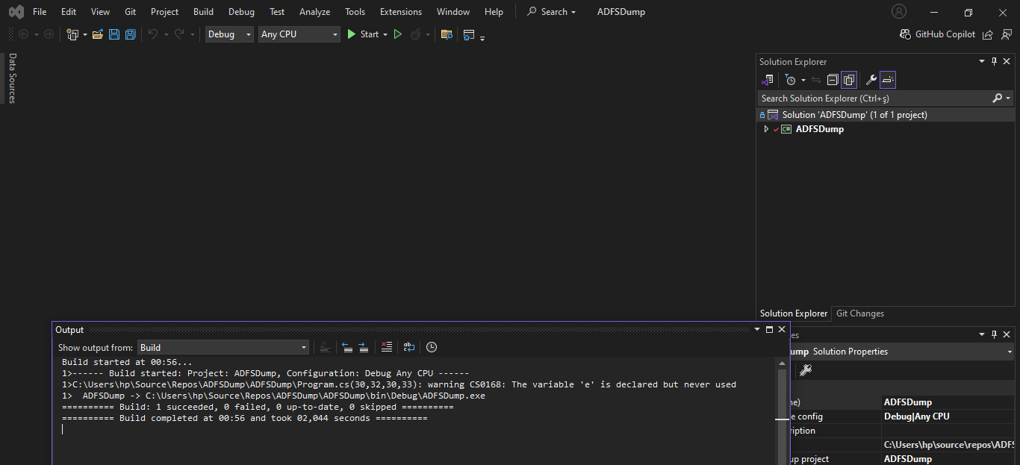Go to next message in Output
The image size is (1020, 465).
tap(364, 347)
